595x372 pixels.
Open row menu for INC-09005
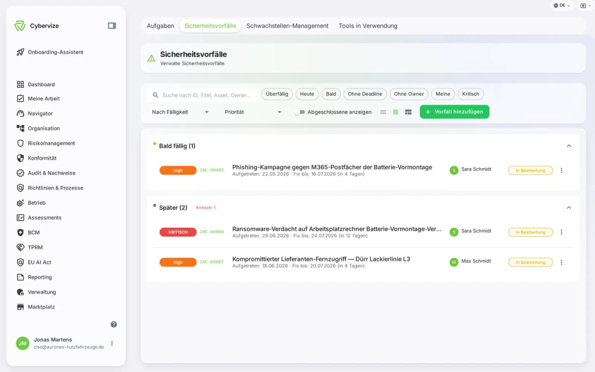coord(561,170)
